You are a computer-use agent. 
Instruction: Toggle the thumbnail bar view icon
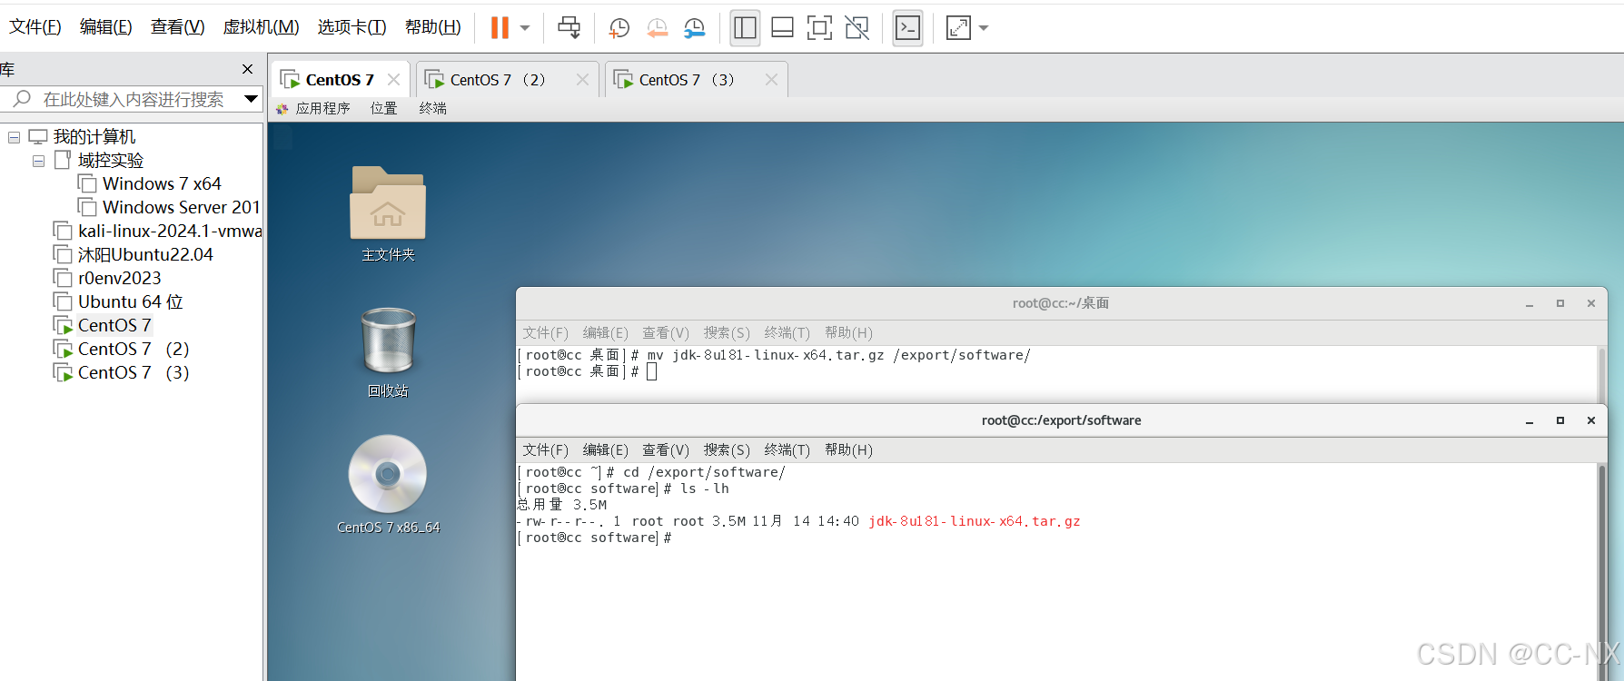point(782,27)
